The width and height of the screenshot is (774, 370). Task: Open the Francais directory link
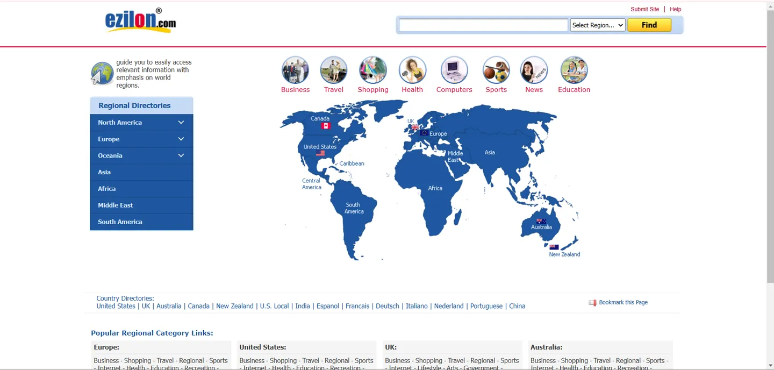click(357, 306)
